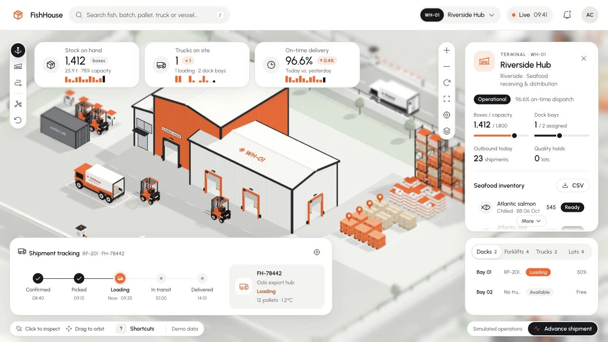
Task: Recenter the map with the target icon
Action: tap(446, 115)
